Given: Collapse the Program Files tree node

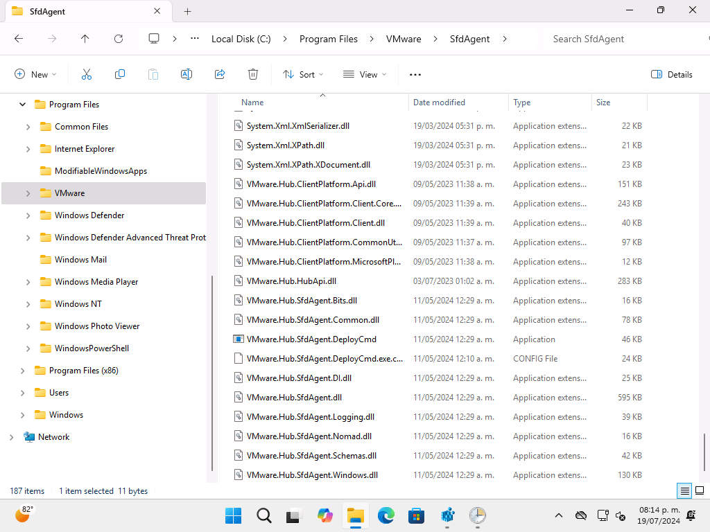Looking at the screenshot, I should point(22,105).
